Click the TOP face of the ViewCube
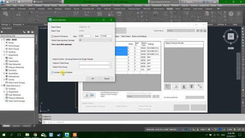This screenshot has width=245, height=138. pos(231,36)
